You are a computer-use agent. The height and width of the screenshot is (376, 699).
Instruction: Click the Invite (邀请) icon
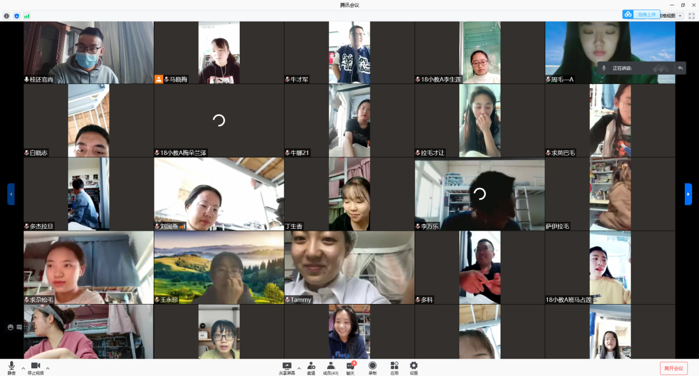[311, 367]
